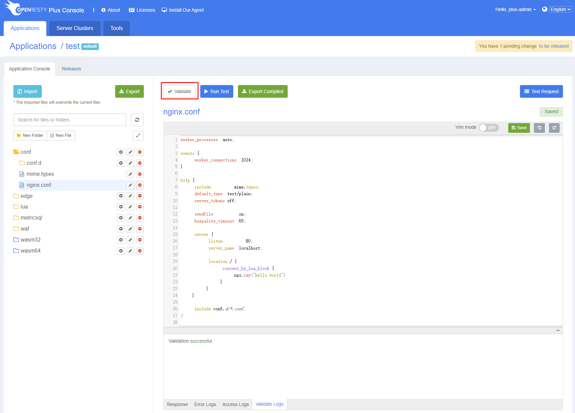The image size is (575, 413).
Task: Open Install Our Agent page
Action: [x=183, y=10]
